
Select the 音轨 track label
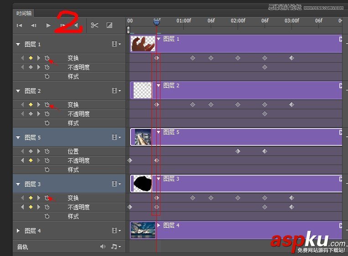[x=22, y=247]
